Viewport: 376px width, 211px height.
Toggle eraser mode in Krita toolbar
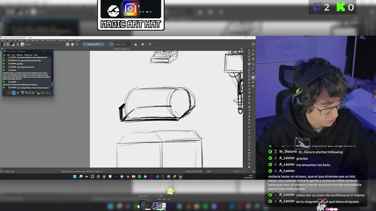point(68,44)
